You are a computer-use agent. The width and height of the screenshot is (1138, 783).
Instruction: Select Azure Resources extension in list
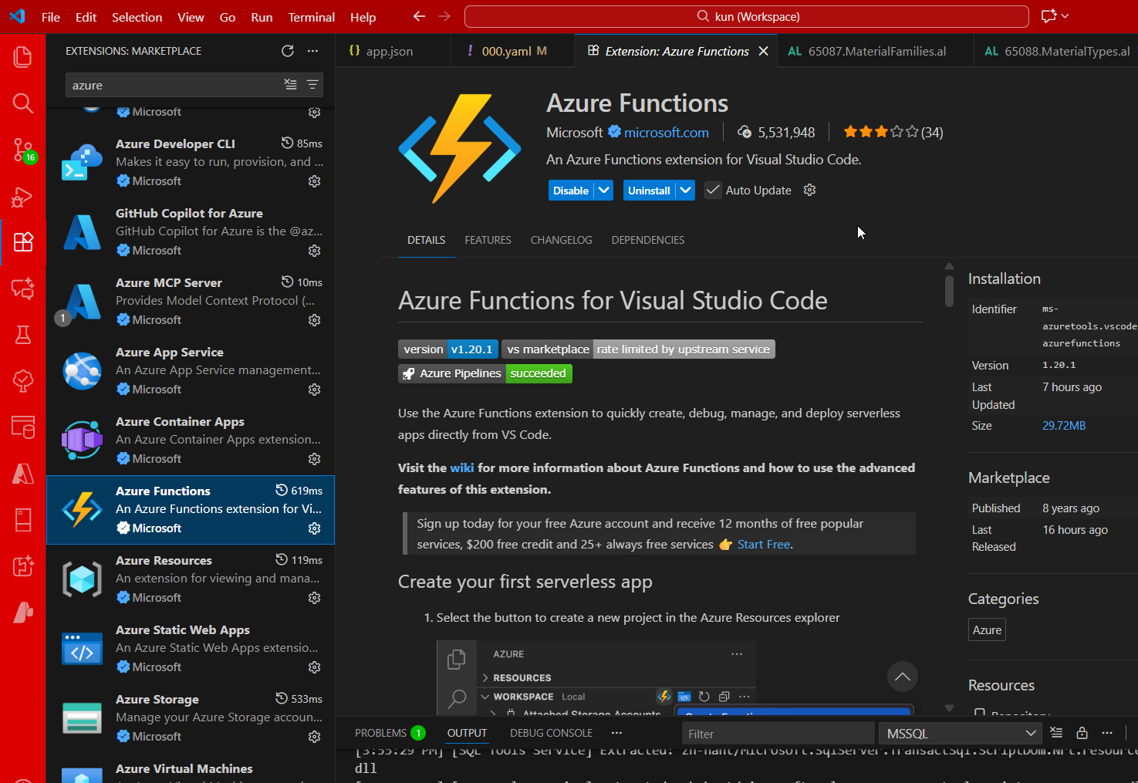point(191,579)
